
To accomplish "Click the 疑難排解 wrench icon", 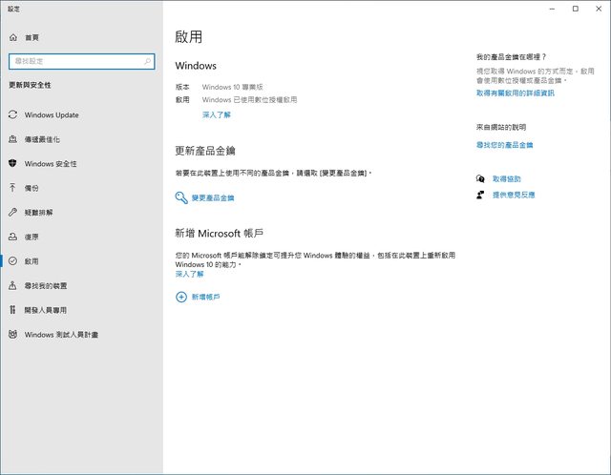I will 12,213.
